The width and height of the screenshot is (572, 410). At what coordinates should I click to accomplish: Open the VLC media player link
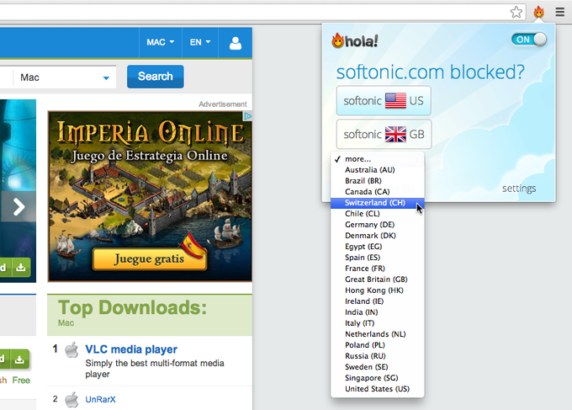coord(131,349)
